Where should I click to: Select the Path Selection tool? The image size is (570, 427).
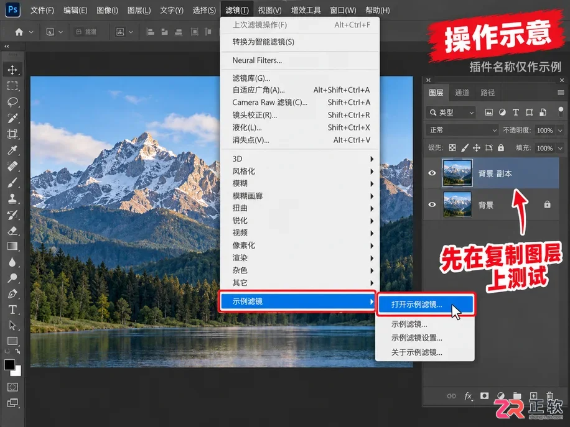(x=12, y=325)
